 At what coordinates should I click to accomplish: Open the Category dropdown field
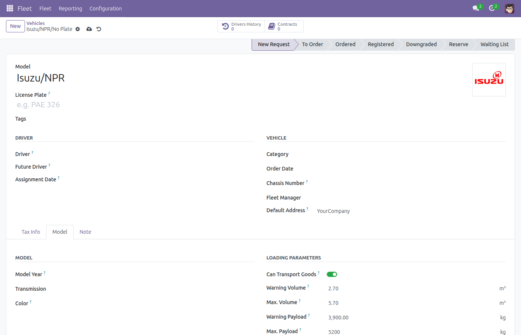[x=411, y=154]
